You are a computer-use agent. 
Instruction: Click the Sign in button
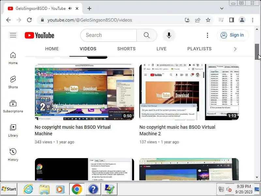233,35
